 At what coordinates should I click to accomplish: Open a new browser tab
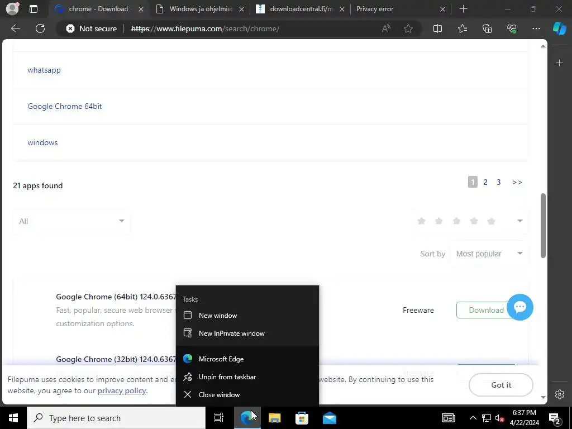(463, 9)
